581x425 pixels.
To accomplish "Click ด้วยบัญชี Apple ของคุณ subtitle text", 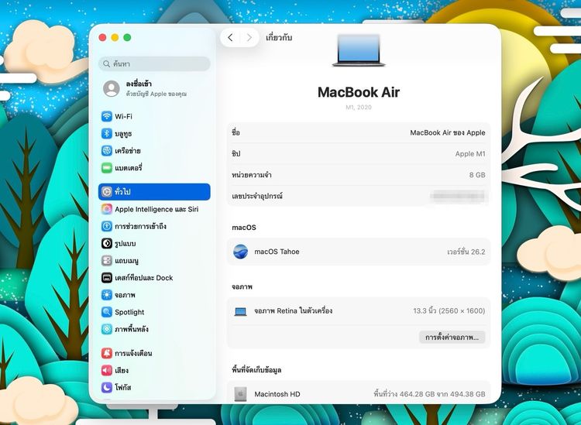I will (156, 94).
